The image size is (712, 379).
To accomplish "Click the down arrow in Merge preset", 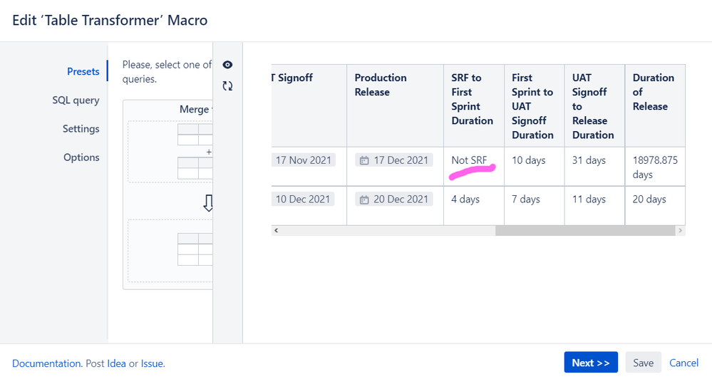I will point(208,203).
